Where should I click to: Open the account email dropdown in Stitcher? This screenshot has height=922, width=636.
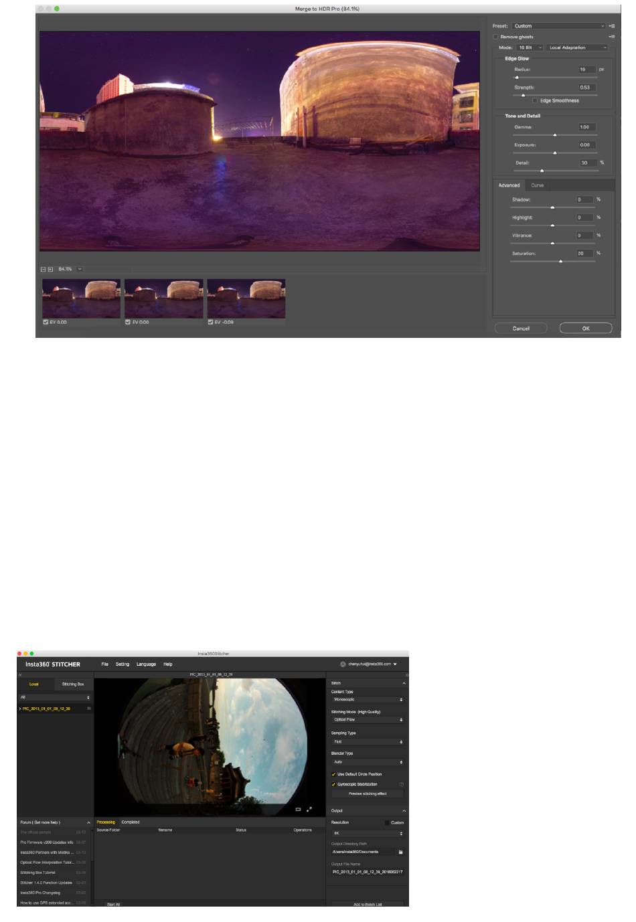point(373,664)
